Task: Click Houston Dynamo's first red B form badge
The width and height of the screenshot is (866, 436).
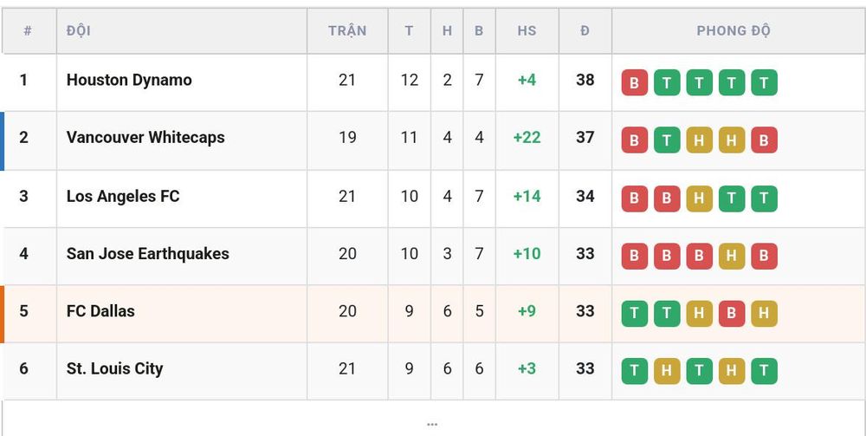Action: point(634,83)
